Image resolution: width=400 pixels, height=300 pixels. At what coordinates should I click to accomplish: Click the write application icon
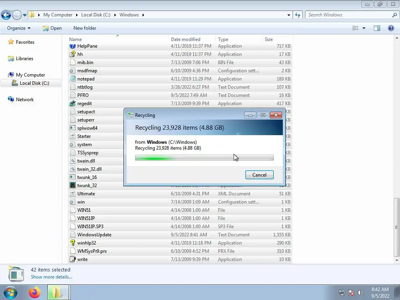pyautogui.click(x=72, y=259)
